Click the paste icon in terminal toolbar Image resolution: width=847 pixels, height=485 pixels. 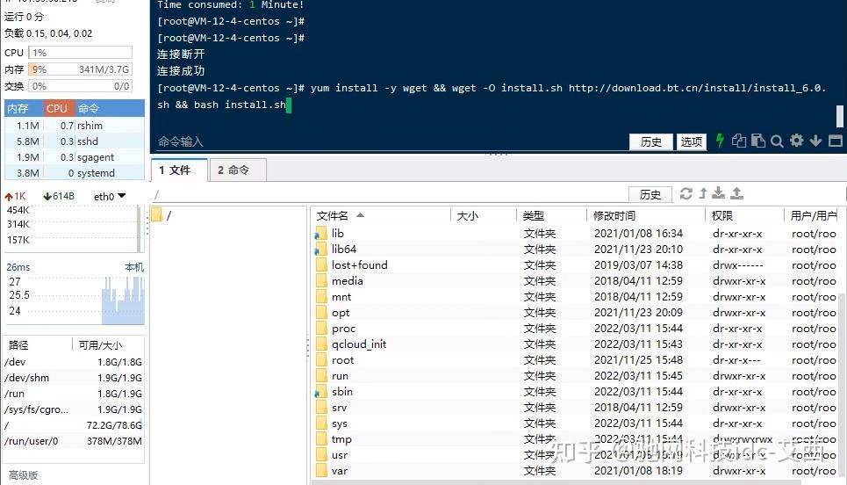[757, 141]
